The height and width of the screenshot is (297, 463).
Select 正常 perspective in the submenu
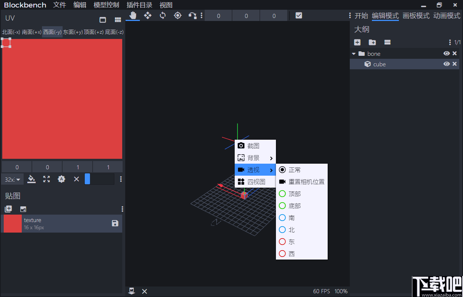coord(295,170)
